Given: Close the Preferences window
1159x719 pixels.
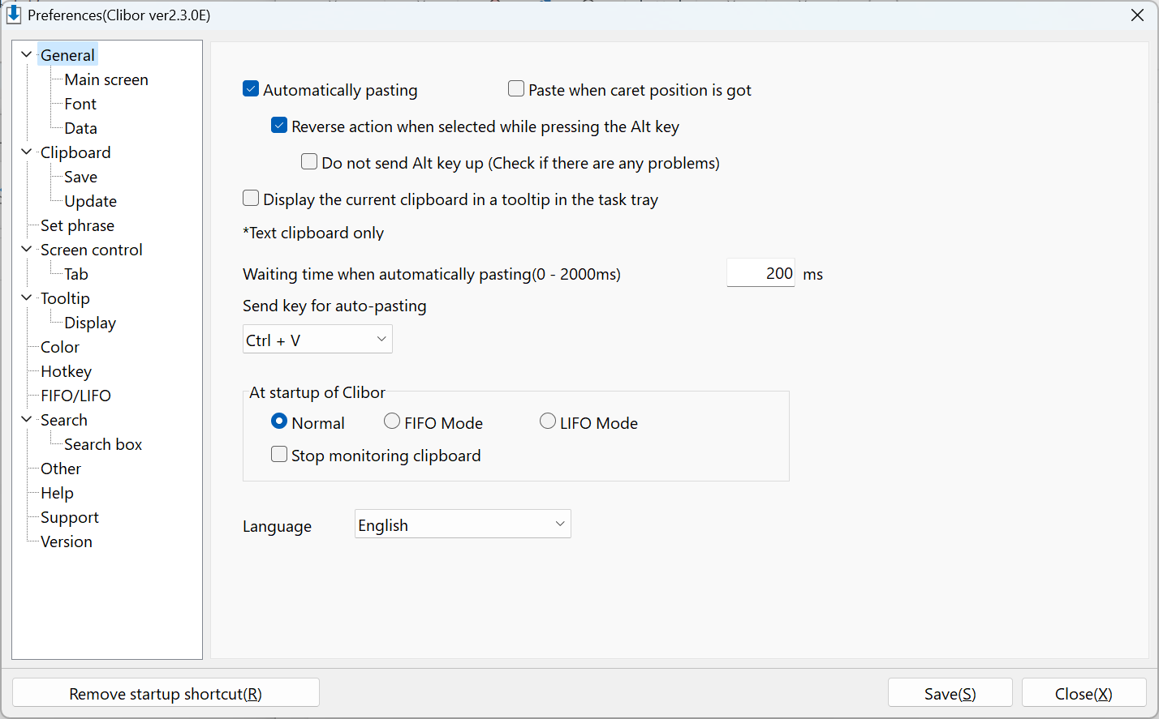Looking at the screenshot, I should point(1137,15).
